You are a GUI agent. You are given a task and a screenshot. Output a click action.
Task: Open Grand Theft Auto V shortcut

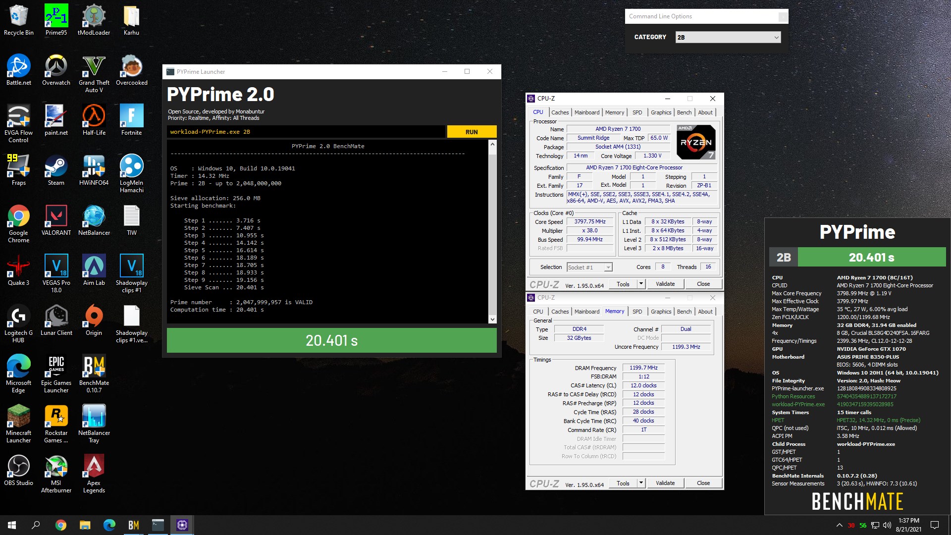pos(94,74)
